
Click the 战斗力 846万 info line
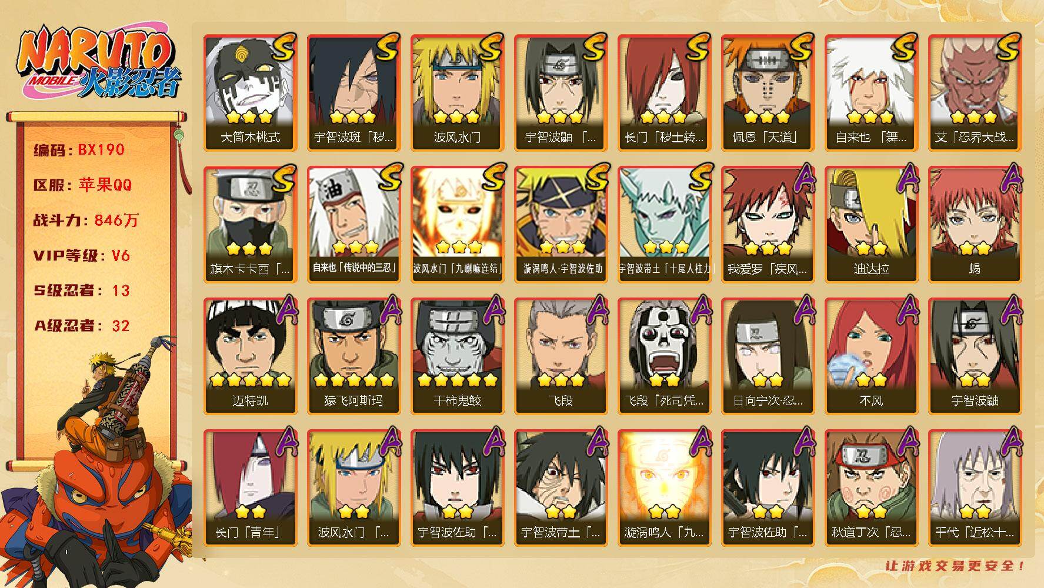click(86, 220)
